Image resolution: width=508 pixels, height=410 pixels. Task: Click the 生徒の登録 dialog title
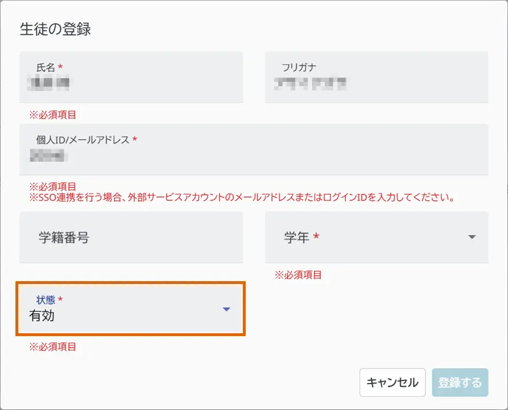coord(56,29)
